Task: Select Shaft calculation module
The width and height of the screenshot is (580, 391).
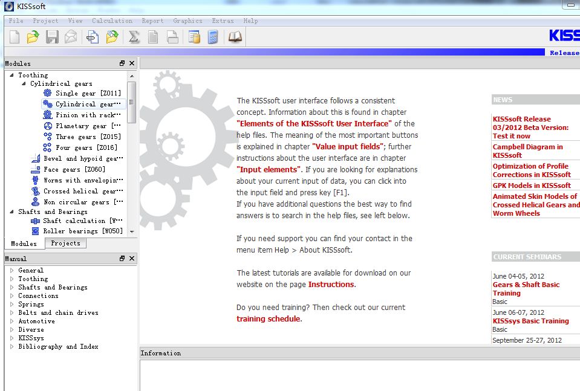Action: (77, 221)
